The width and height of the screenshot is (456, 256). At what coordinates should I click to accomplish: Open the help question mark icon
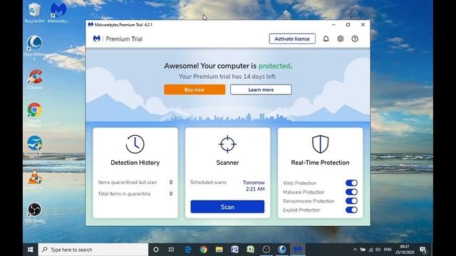pos(355,38)
